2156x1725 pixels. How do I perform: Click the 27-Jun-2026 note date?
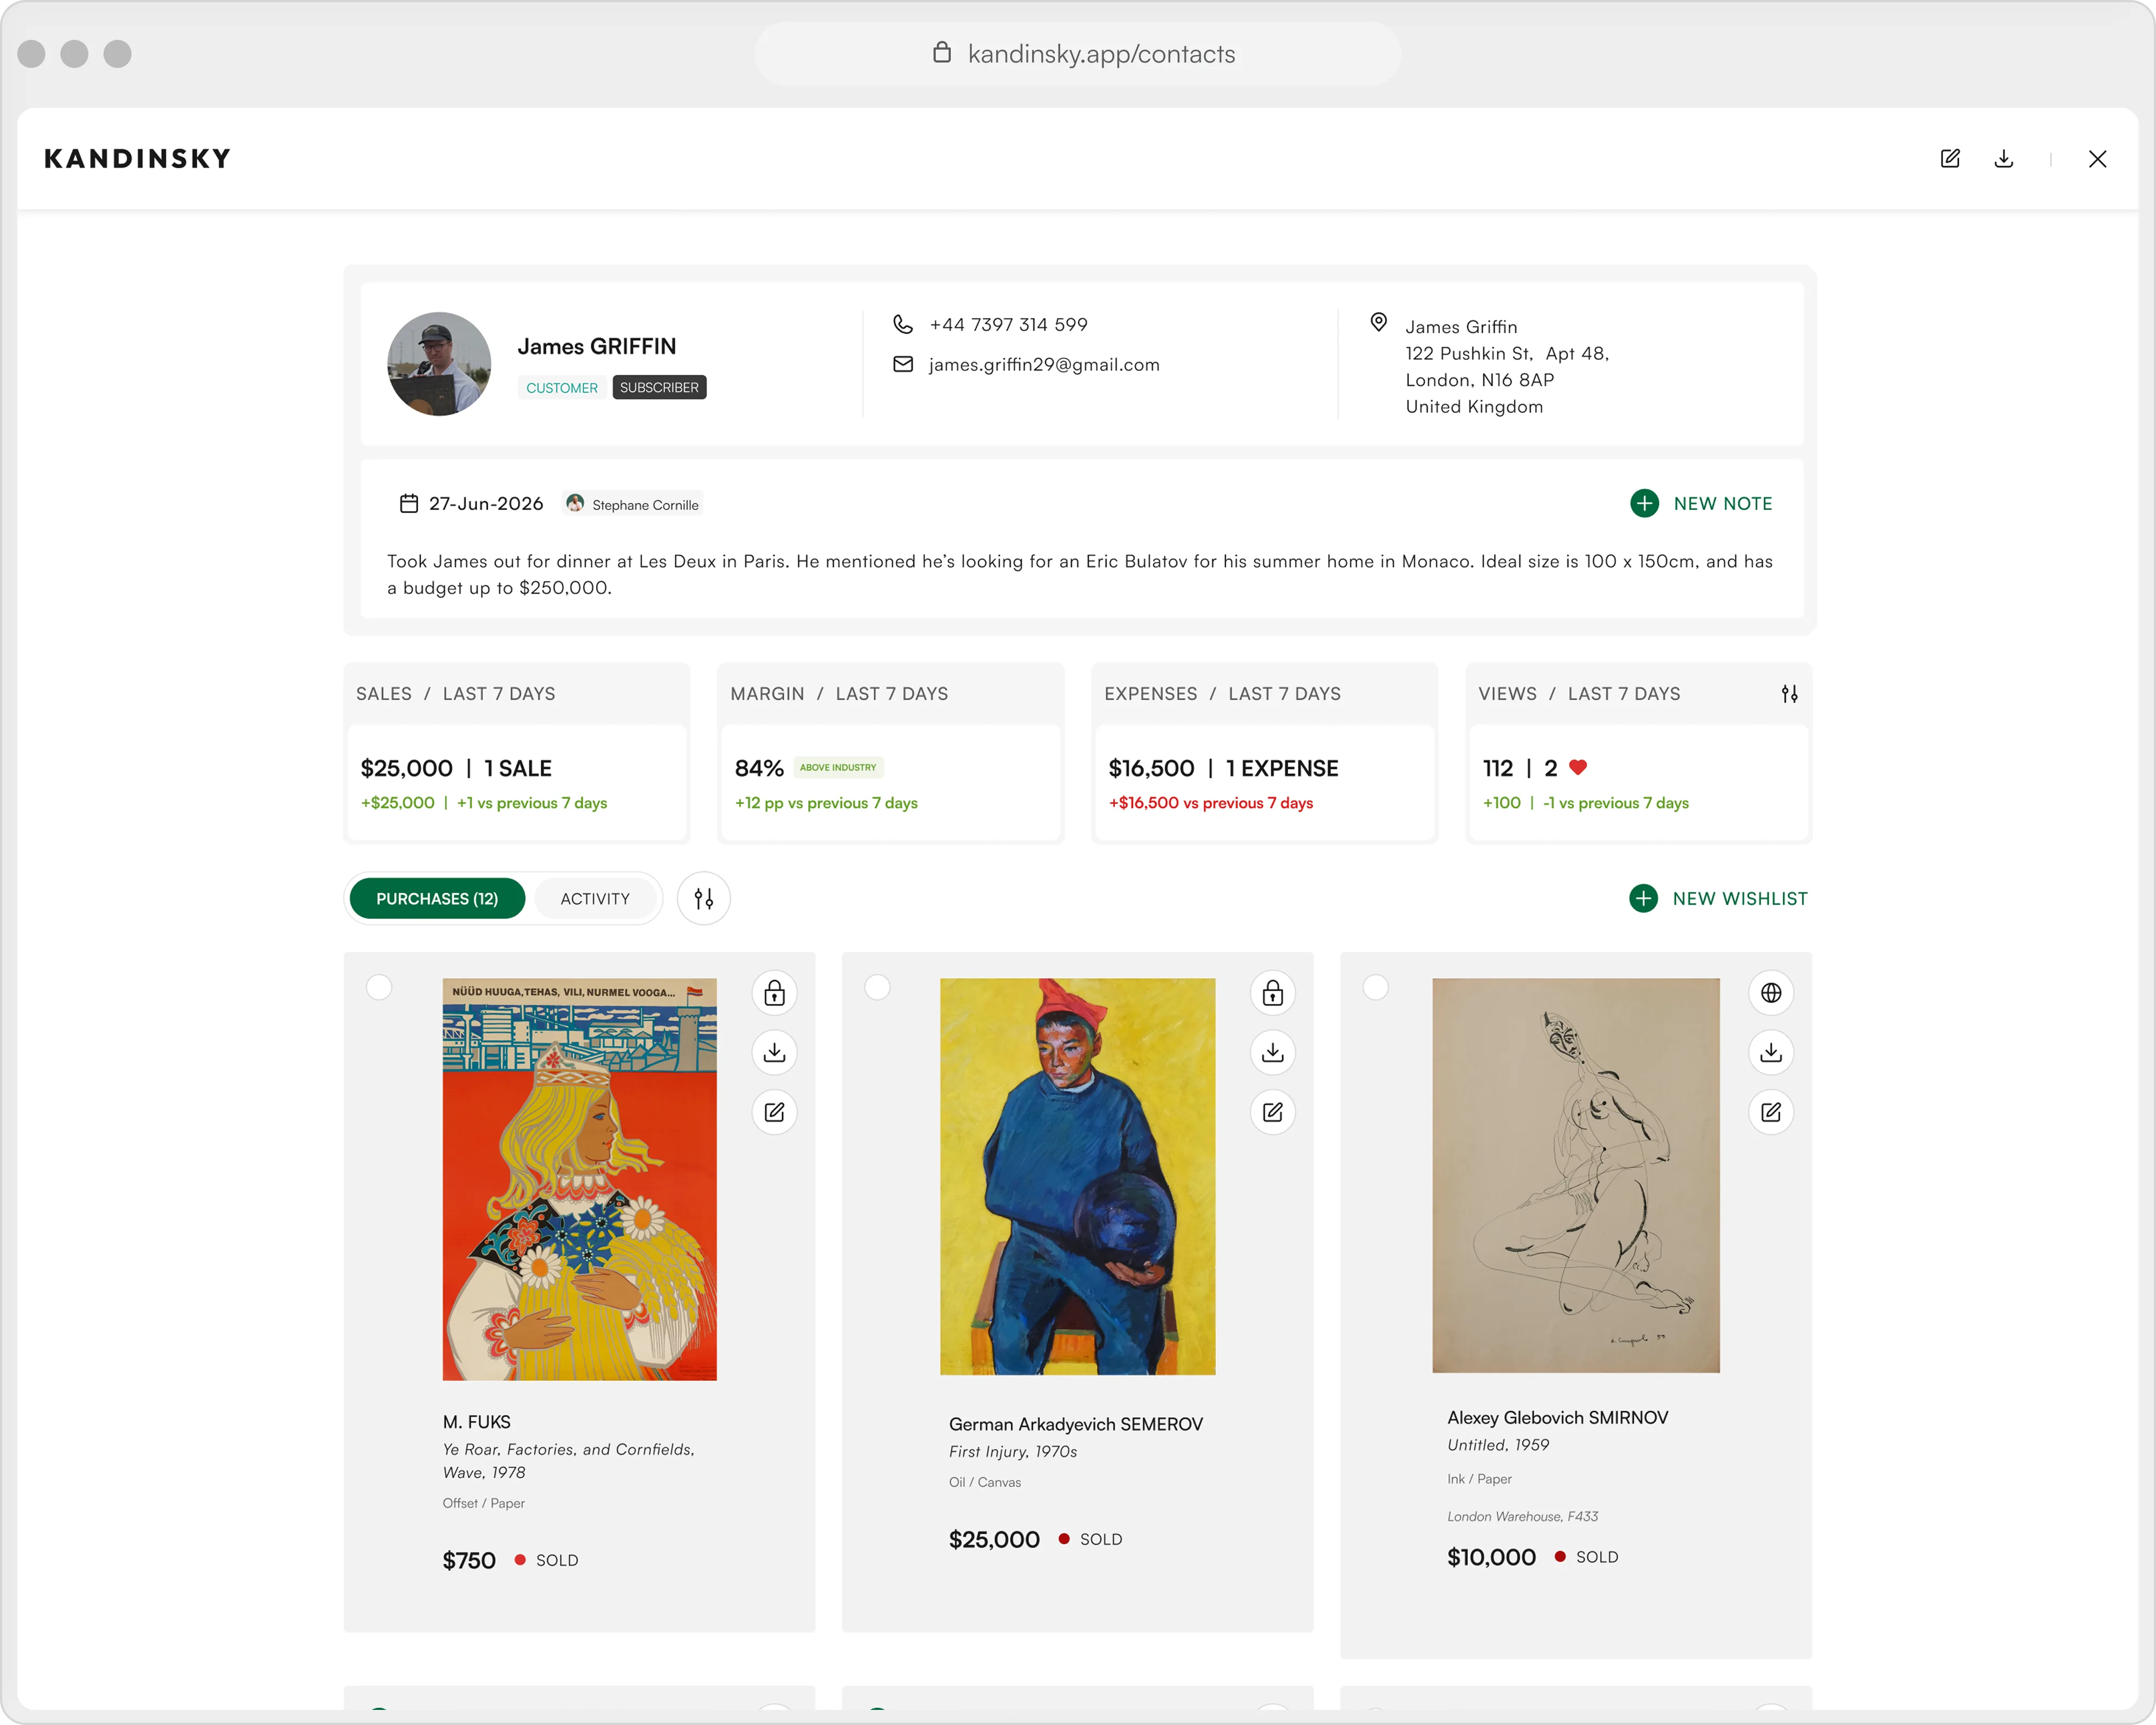tap(486, 503)
